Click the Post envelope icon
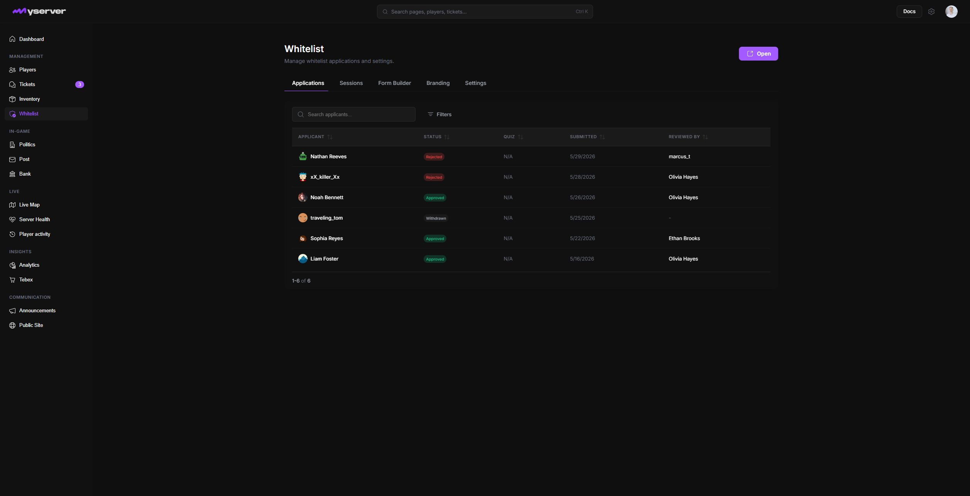 pyautogui.click(x=12, y=159)
